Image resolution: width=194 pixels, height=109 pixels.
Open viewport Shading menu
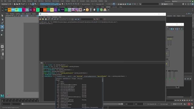pyautogui.click(x=12, y=14)
